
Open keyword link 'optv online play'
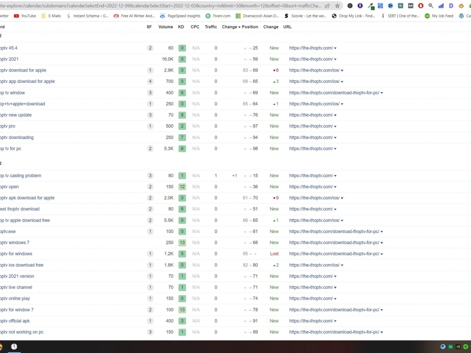click(x=15, y=298)
